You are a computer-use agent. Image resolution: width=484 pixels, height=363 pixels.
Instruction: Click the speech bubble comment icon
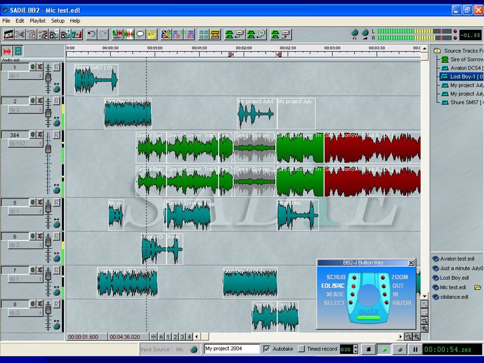point(140,34)
